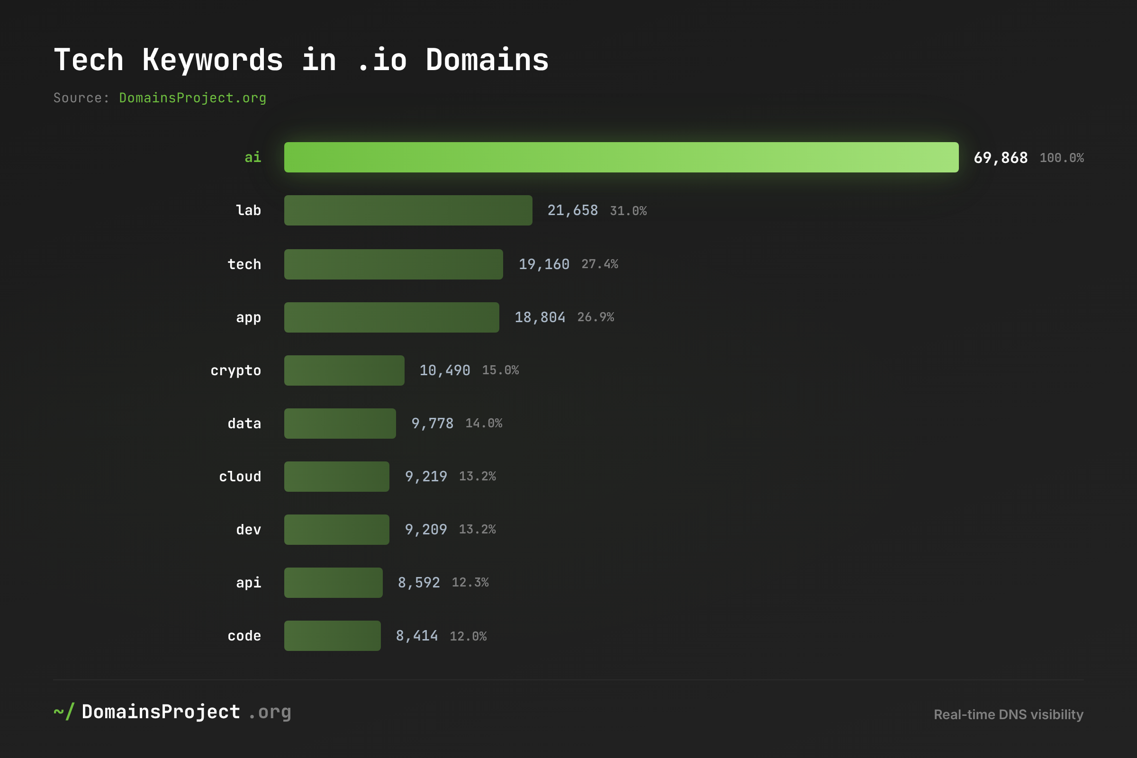
Task: Click the value 9,219
Action: [x=426, y=477]
